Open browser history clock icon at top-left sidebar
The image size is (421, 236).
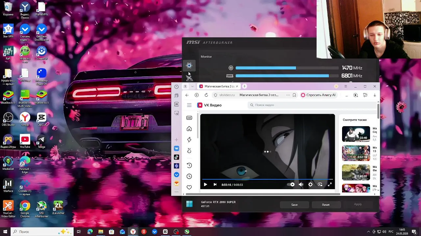(x=177, y=87)
